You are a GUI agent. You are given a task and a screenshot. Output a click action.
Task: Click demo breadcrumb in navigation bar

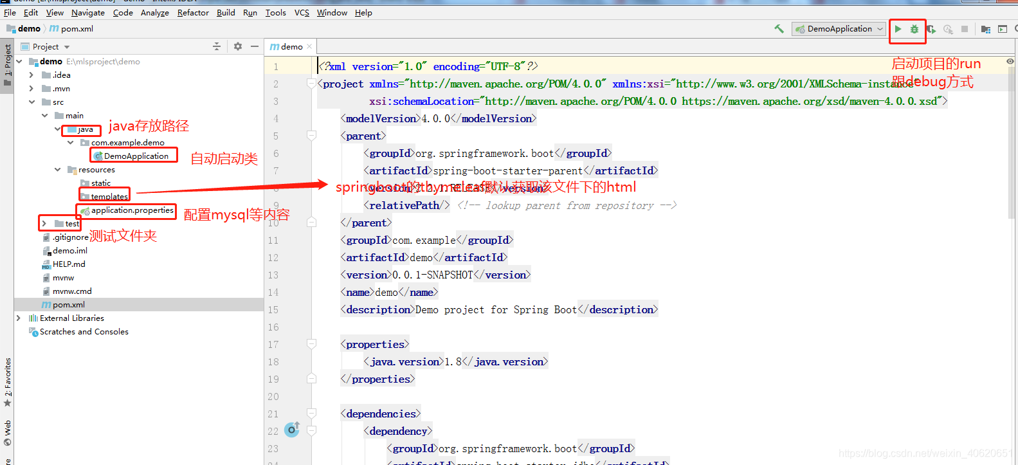pos(24,29)
